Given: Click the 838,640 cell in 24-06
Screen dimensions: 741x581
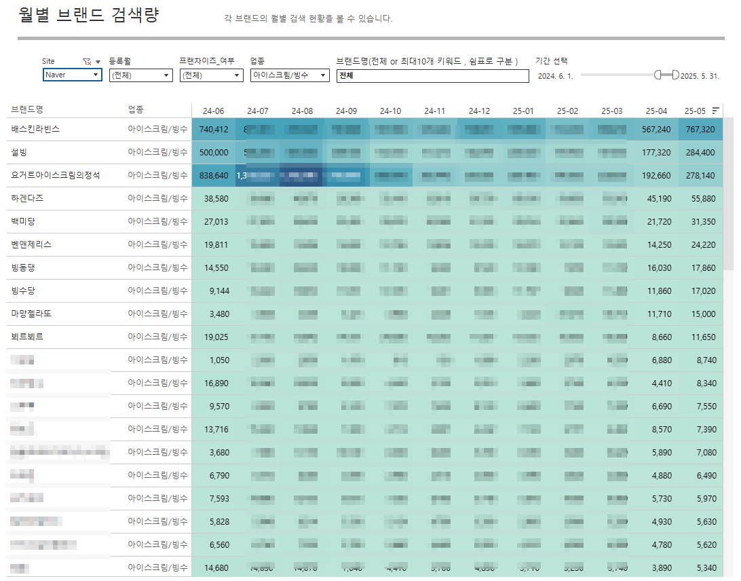Looking at the screenshot, I should pos(214,175).
